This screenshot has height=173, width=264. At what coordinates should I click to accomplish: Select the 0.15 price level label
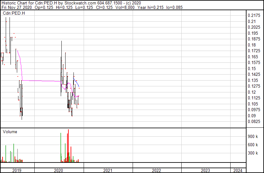tap(251, 68)
